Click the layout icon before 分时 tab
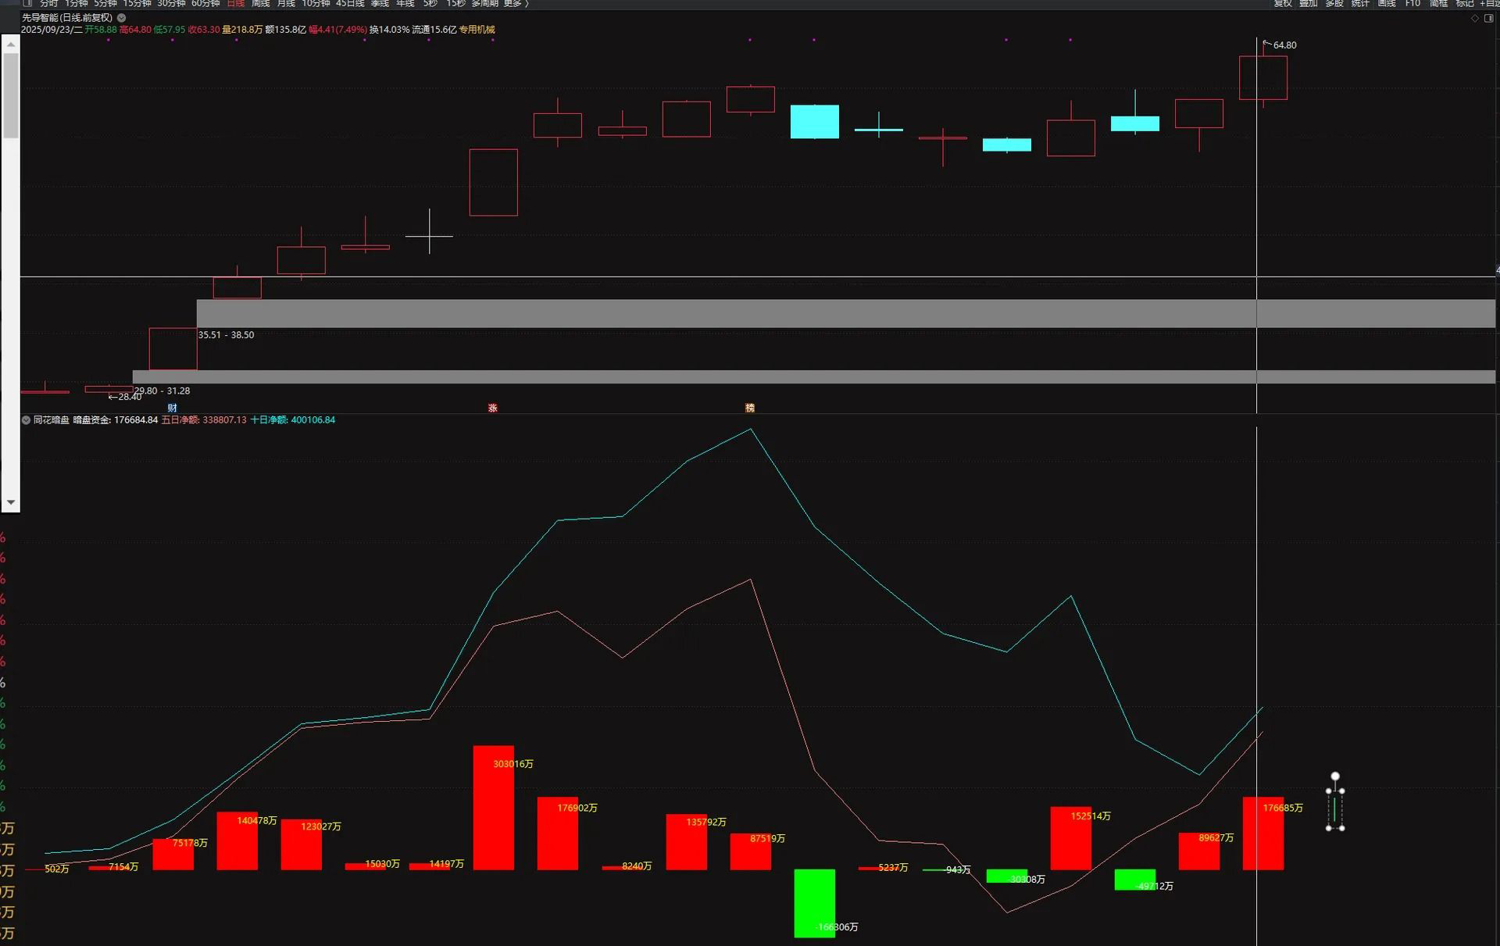1500x946 pixels. (27, 3)
